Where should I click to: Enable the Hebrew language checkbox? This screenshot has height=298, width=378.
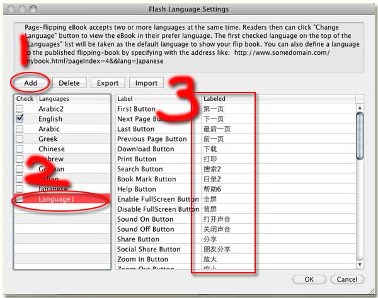point(20,159)
